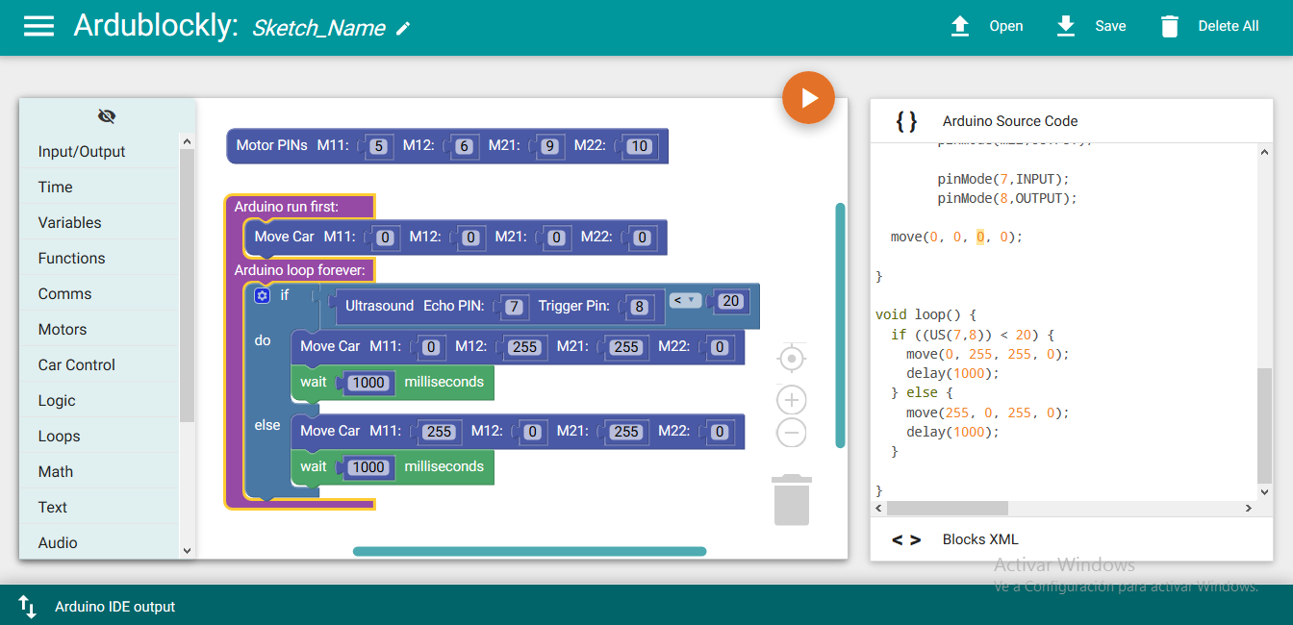
Task: Click wait value 1000 in else branch
Action: tap(368, 467)
